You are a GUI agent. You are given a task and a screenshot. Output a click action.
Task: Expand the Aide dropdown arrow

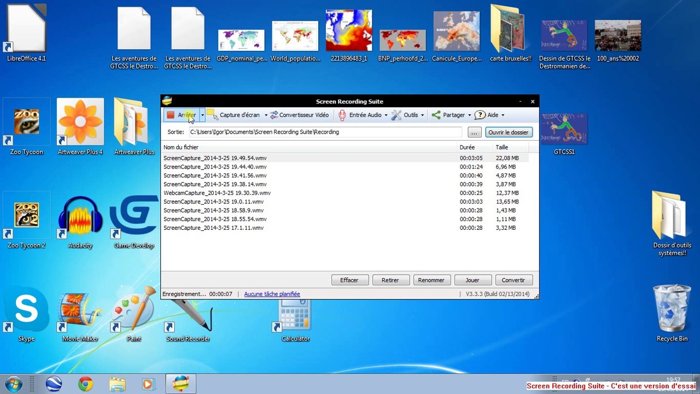[x=503, y=115]
